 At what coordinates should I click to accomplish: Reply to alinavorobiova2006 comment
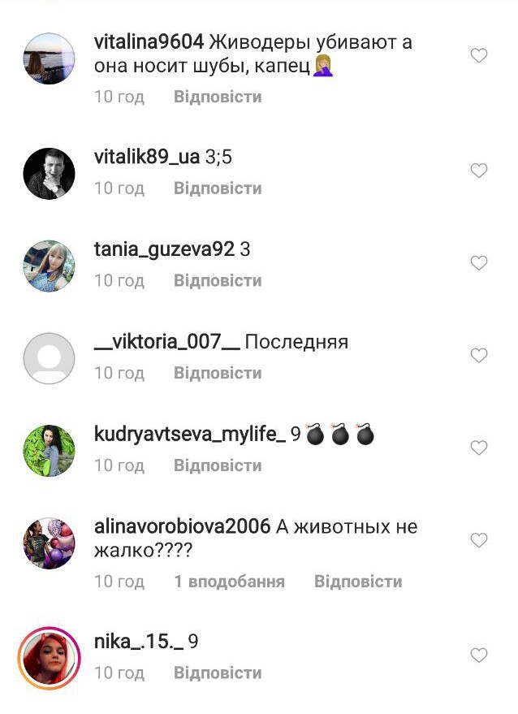[x=358, y=582]
